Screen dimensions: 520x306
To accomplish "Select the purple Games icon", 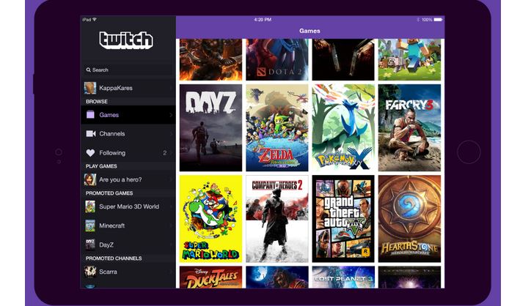I will tap(90, 115).
